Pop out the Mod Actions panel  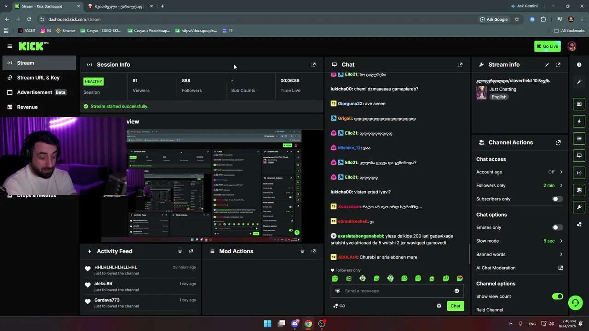pyautogui.click(x=313, y=251)
